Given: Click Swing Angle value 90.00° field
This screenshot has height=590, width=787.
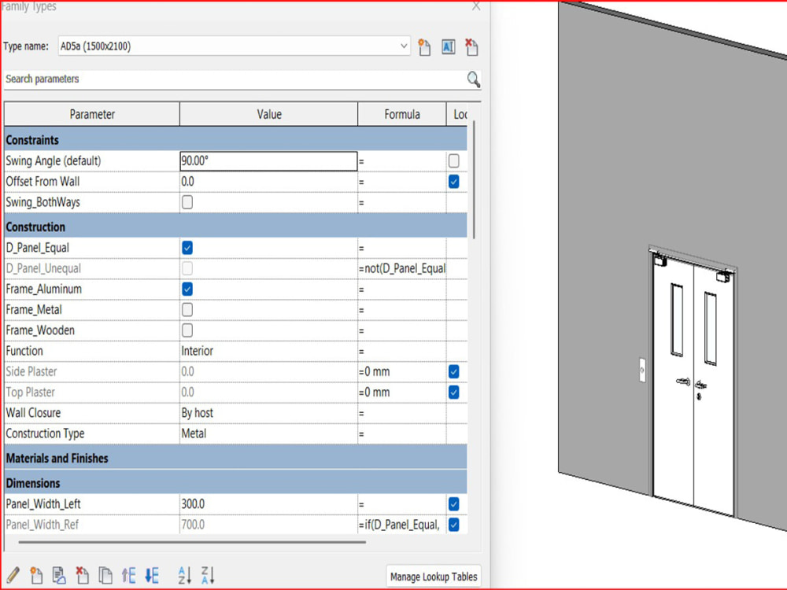Looking at the screenshot, I should coord(268,161).
